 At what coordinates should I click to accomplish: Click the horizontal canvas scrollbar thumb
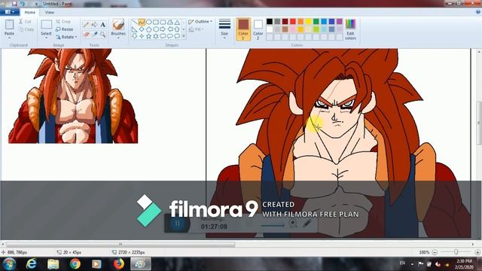(x=120, y=244)
